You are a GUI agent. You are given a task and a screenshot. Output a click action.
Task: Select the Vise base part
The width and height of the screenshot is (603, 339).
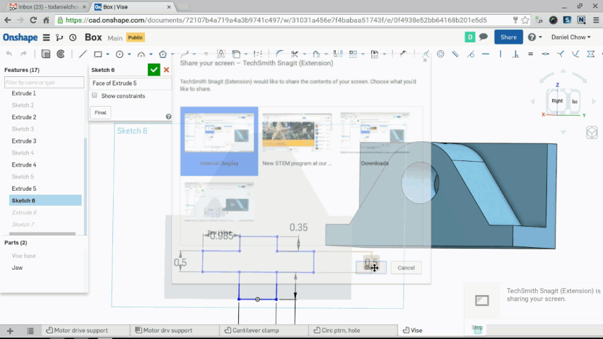23,256
